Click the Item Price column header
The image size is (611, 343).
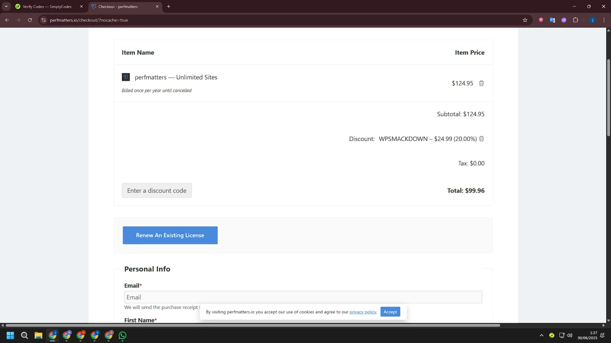click(x=470, y=52)
